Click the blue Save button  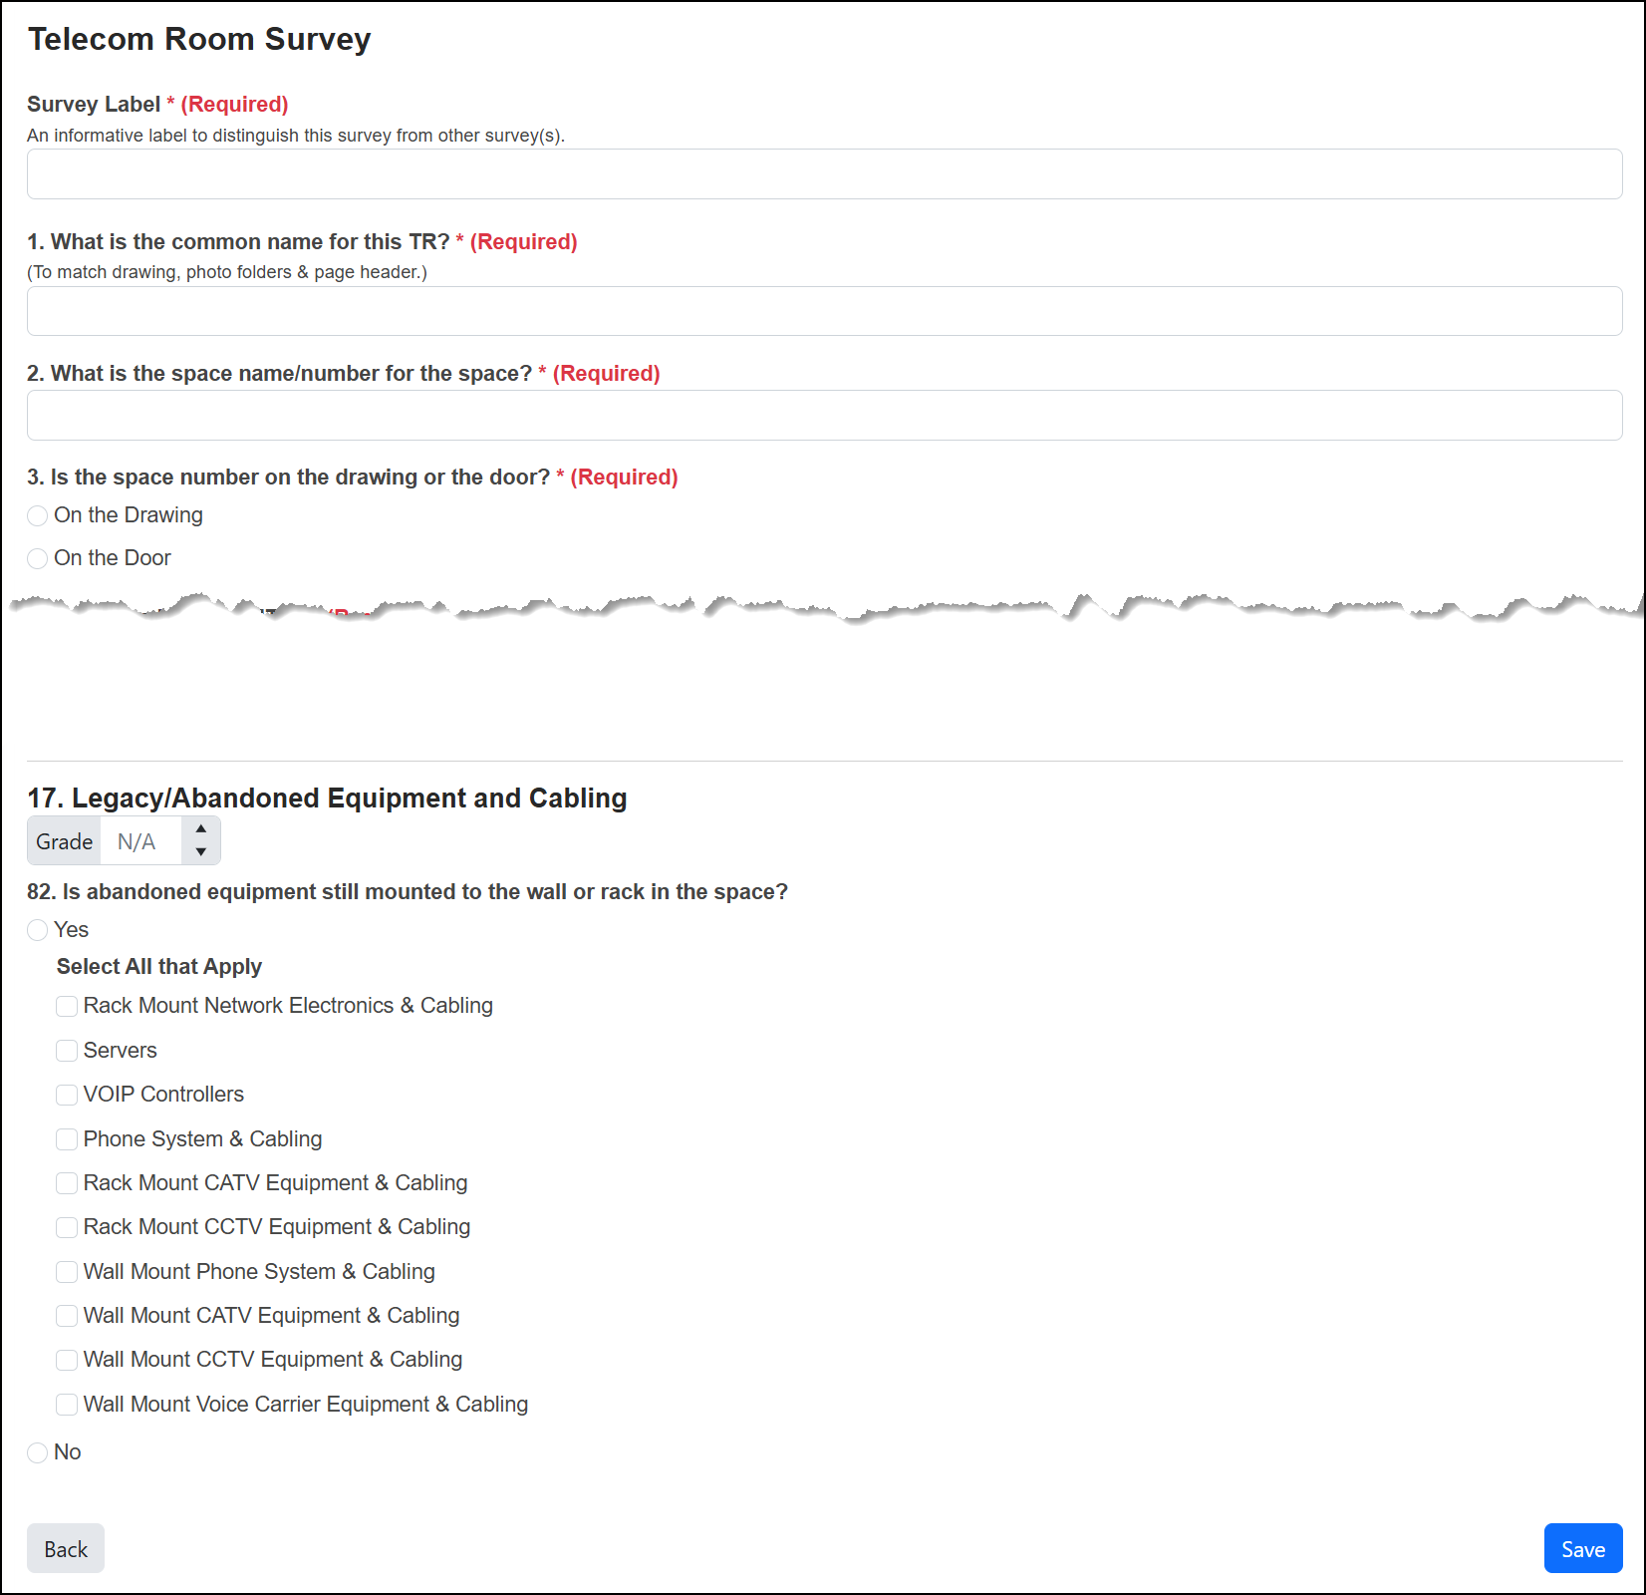coord(1583,1548)
